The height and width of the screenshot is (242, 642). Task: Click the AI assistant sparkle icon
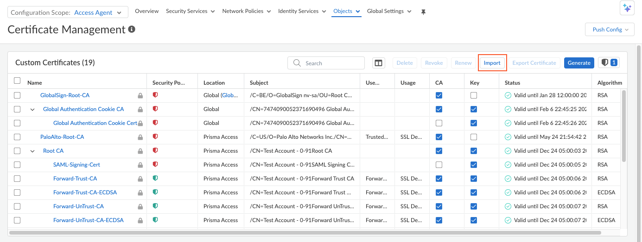pyautogui.click(x=627, y=8)
